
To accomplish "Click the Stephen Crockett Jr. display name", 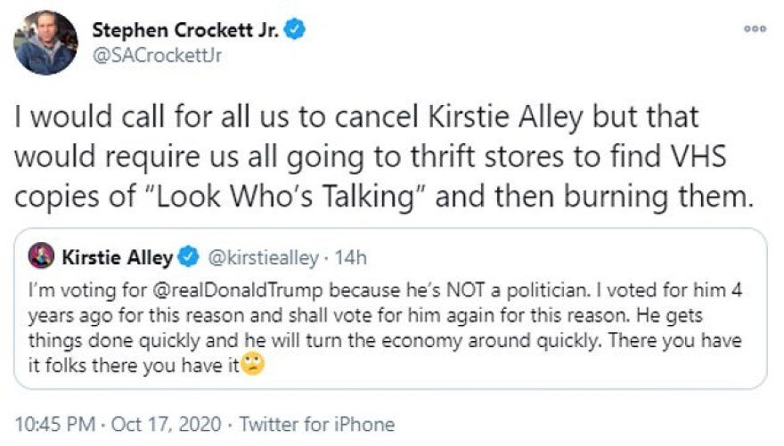I will coord(186,30).
